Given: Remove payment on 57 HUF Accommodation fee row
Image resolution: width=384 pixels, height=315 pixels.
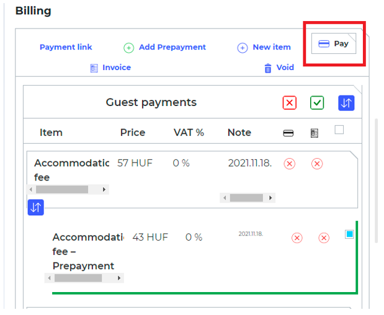Looking at the screenshot, I should click(289, 164).
